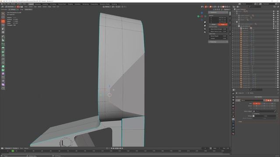Toggle camera view with the camera gizmo

(x=205, y=29)
